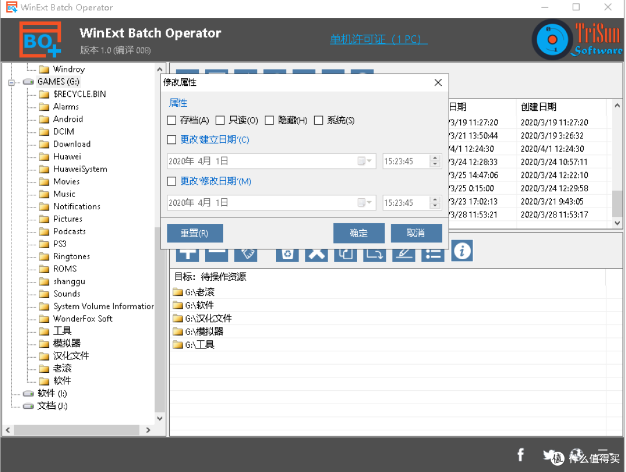Click the rename pencil icon
The height and width of the screenshot is (472, 626).
(x=403, y=253)
